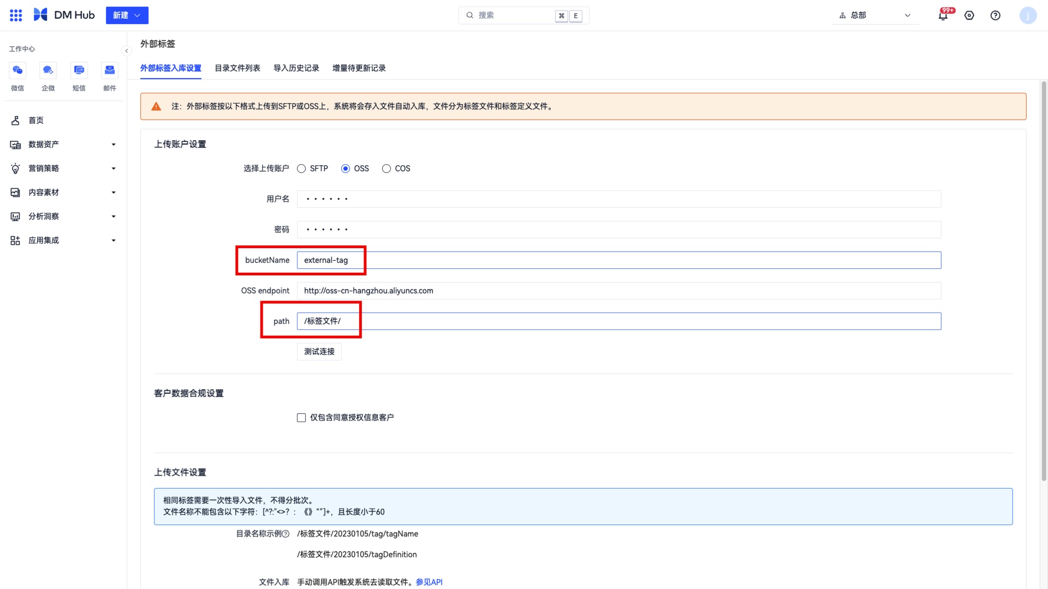Expand 应用集成 sidebar menu
The image size is (1048, 589).
(63, 241)
